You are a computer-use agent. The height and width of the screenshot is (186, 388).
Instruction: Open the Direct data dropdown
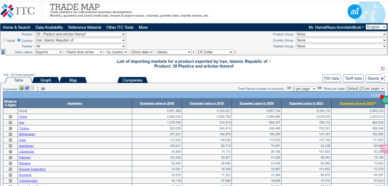click(x=142, y=52)
